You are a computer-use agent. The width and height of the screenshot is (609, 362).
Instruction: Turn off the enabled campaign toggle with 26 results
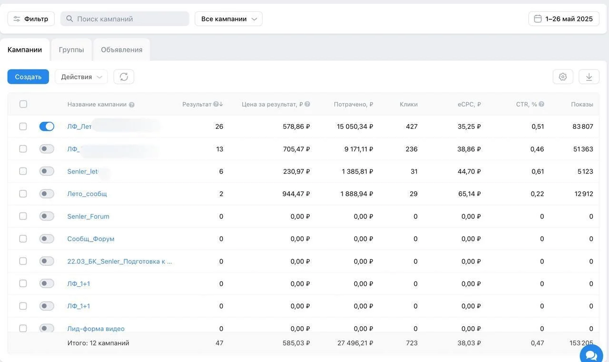(47, 126)
